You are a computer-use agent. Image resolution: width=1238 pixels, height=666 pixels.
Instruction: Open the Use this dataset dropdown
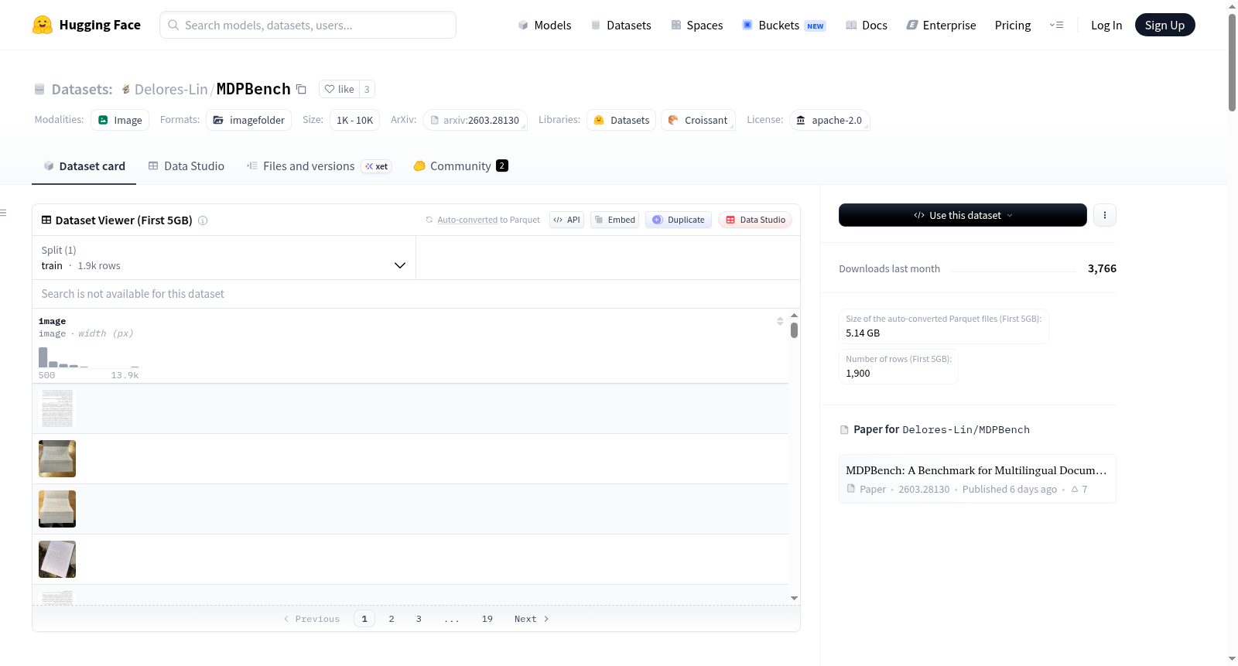(963, 215)
